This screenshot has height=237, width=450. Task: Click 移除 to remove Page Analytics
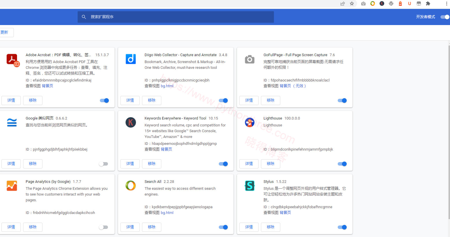point(33,227)
